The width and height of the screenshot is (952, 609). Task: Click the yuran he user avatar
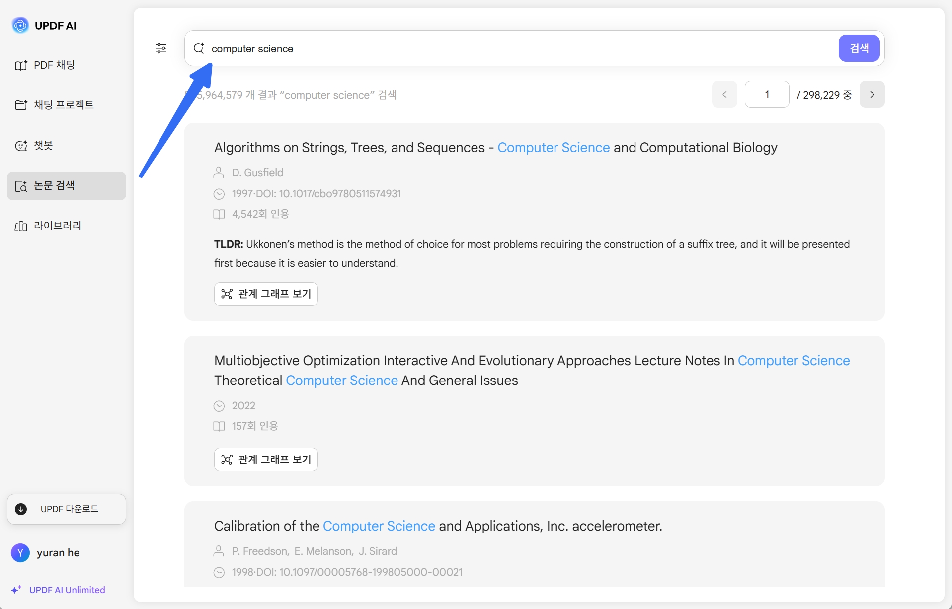[20, 553]
